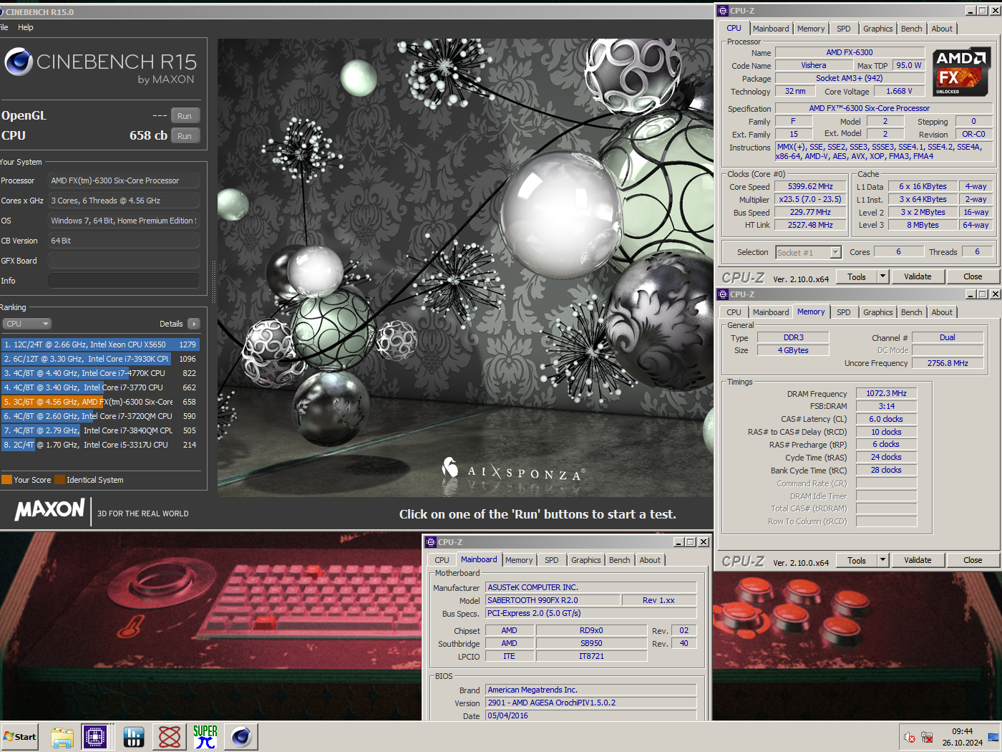This screenshot has width=1002, height=752.
Task: Click Tools button in CPU-Z CPU window
Action: coord(857,276)
